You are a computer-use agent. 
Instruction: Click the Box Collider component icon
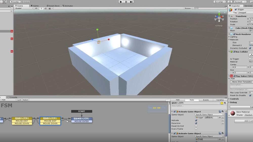[x=231, y=52]
